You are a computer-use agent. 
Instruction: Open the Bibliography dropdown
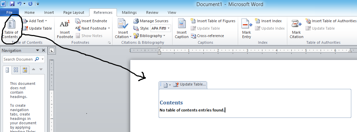(x=149, y=36)
